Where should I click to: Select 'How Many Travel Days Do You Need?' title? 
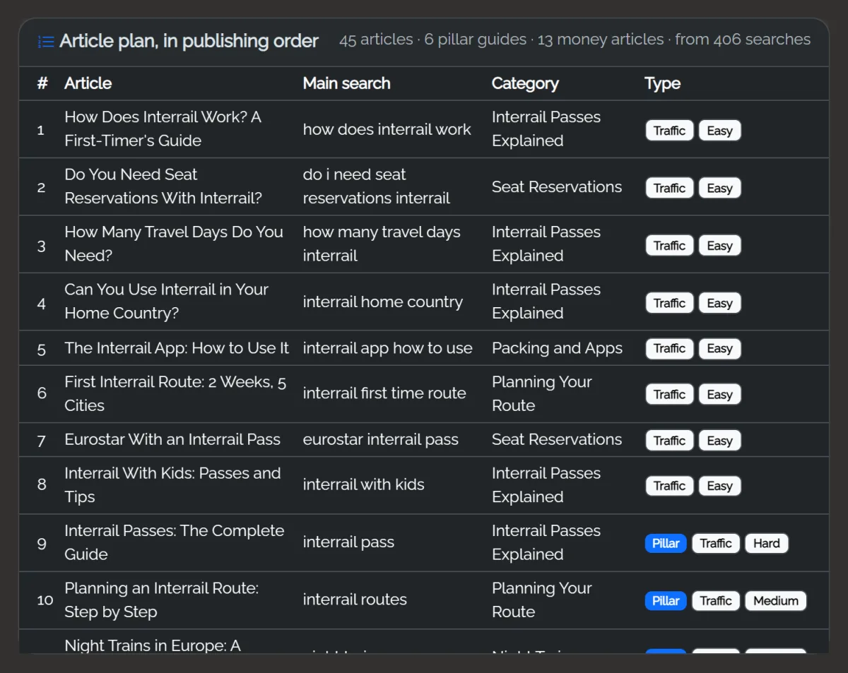point(174,244)
